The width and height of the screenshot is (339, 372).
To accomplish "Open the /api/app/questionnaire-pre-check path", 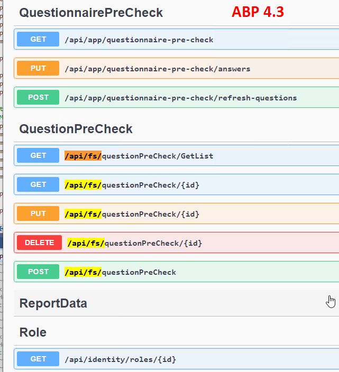I will [139, 40].
